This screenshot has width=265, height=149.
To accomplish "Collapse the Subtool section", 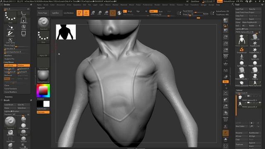I will tap(239, 90).
